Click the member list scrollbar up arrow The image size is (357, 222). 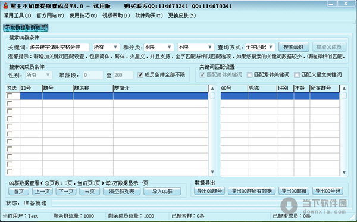(344, 88)
